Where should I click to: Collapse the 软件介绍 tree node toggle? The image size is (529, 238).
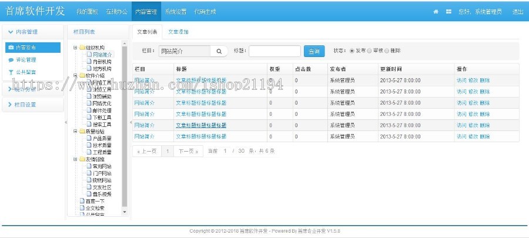click(x=76, y=75)
